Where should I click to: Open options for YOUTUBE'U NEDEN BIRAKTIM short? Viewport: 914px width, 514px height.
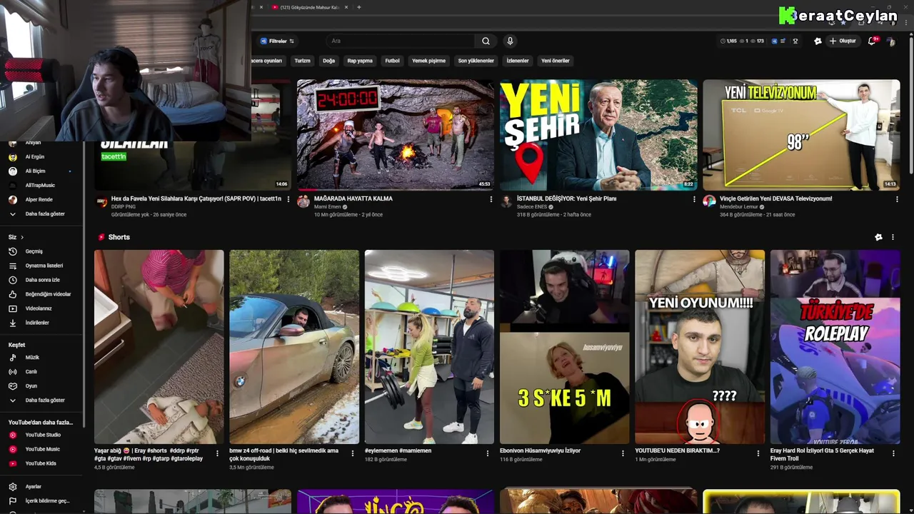pos(758,453)
